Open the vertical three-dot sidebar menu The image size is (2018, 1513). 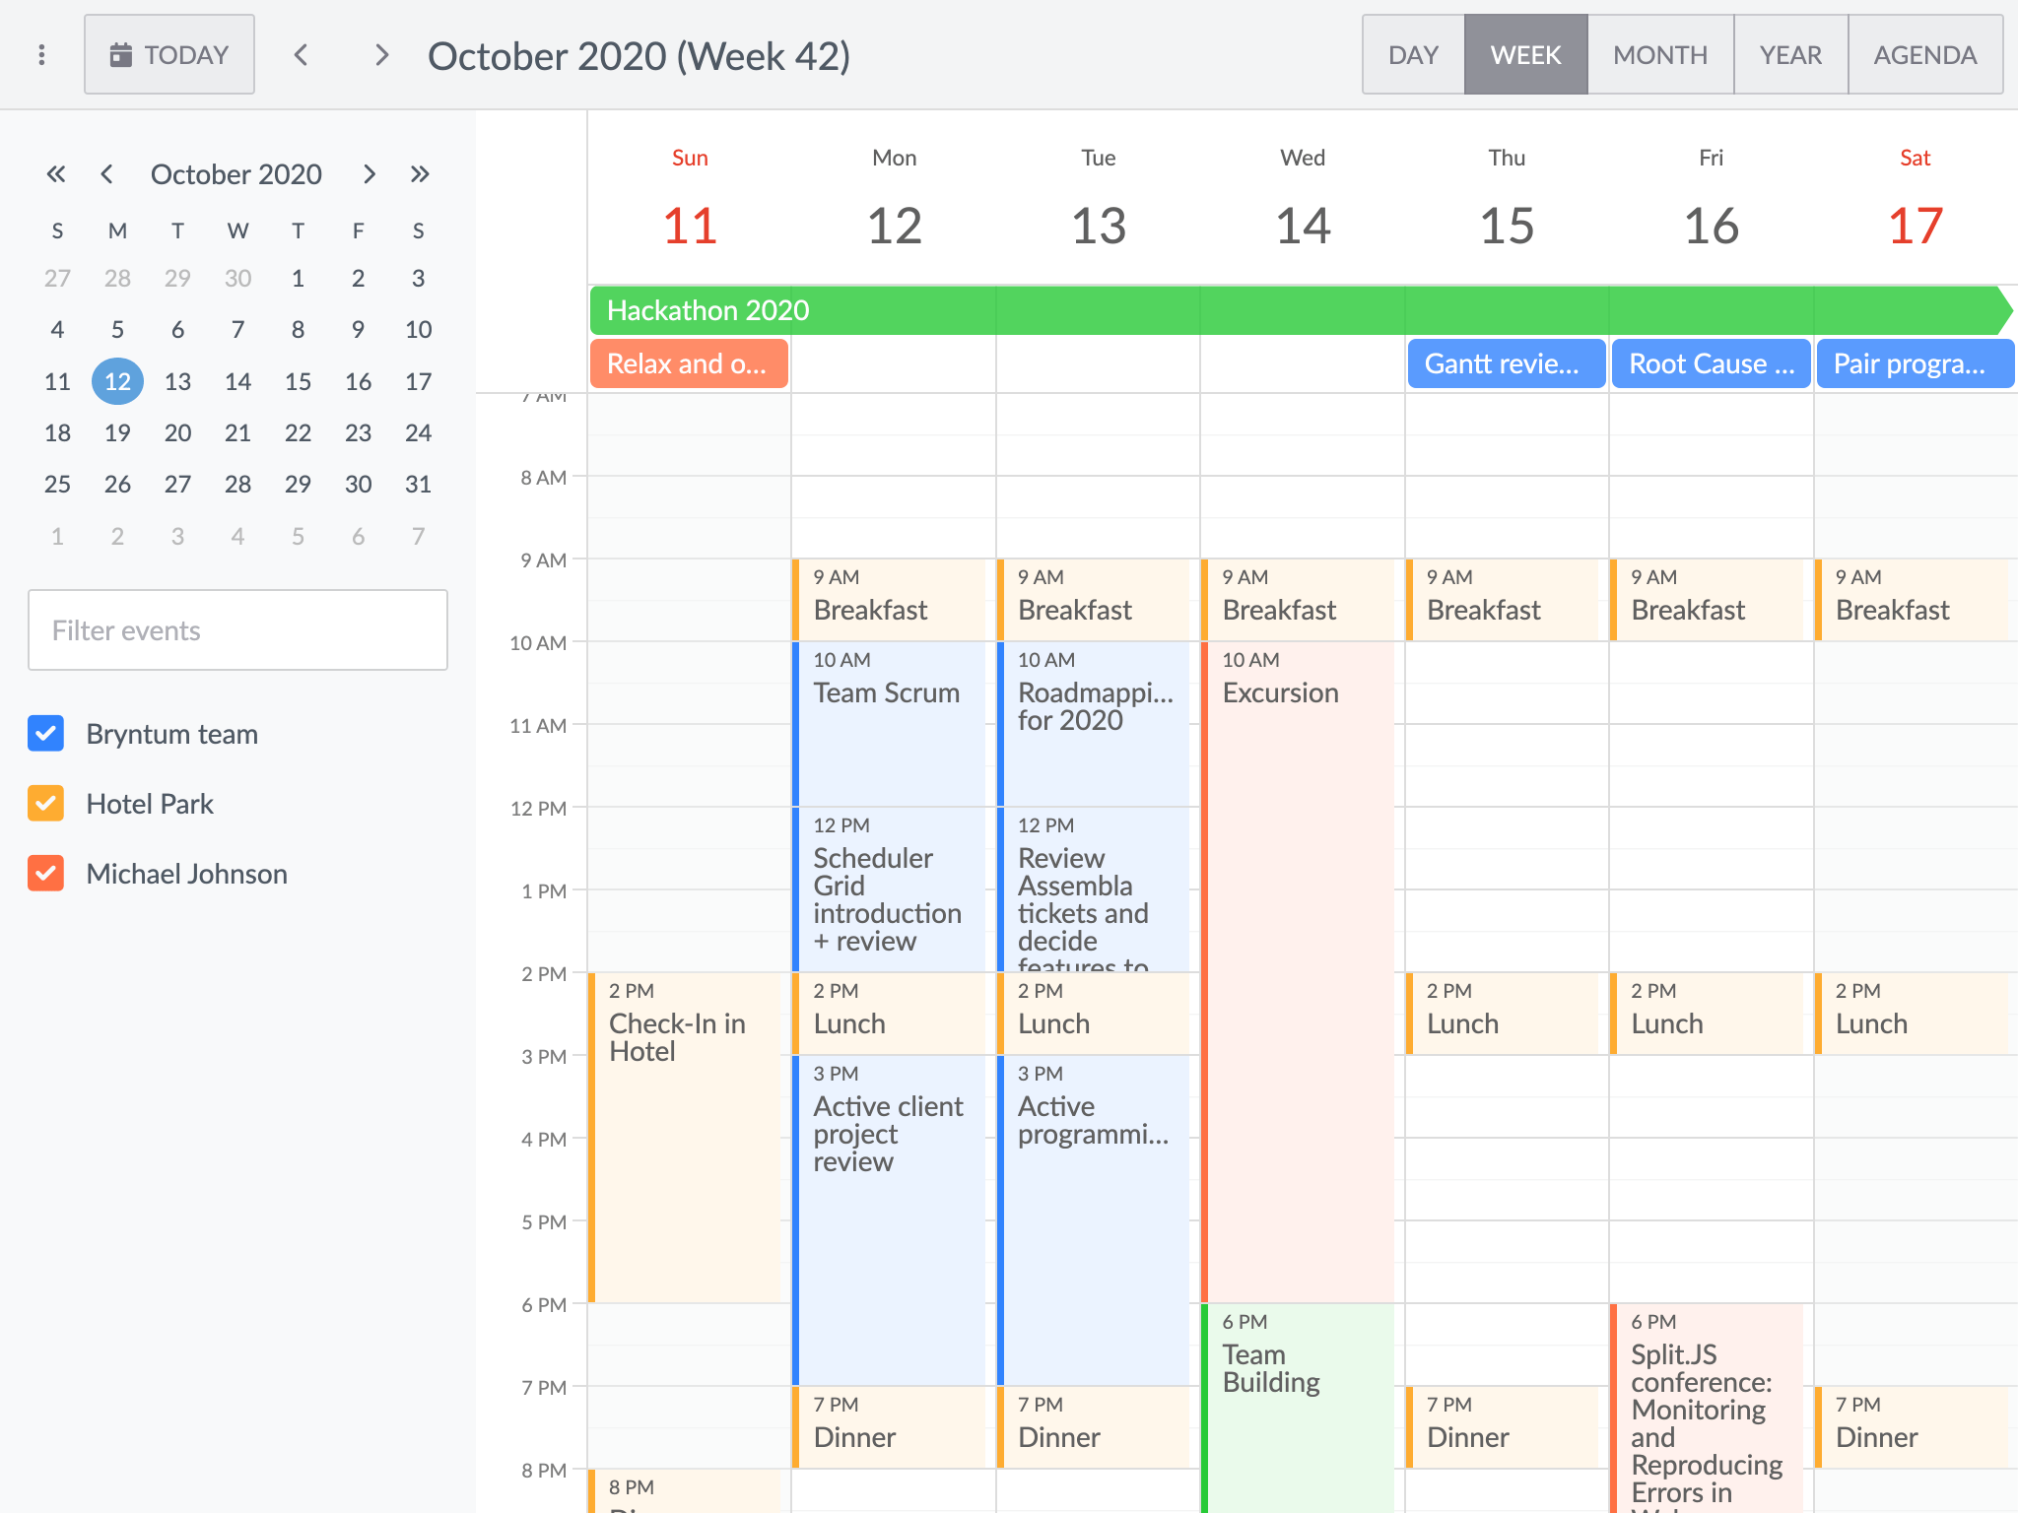pos(41,55)
